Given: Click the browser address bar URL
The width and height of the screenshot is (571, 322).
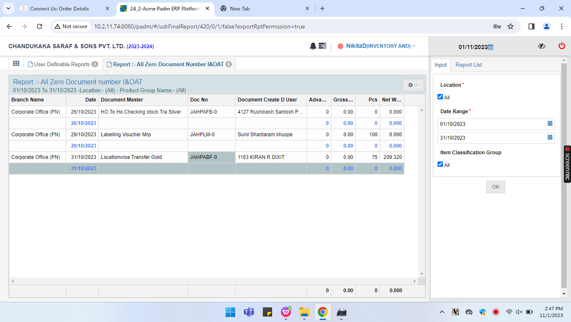Looking at the screenshot, I should (x=199, y=26).
